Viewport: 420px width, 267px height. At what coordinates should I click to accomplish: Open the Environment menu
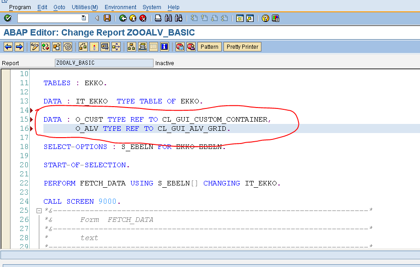coord(120,7)
